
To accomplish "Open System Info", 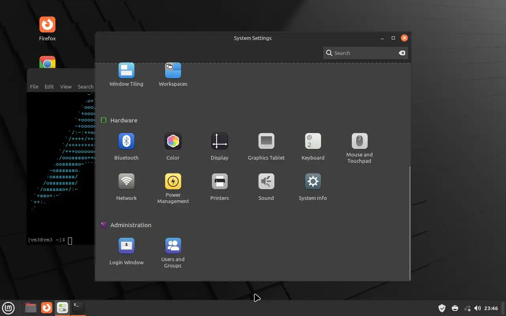I will [313, 187].
